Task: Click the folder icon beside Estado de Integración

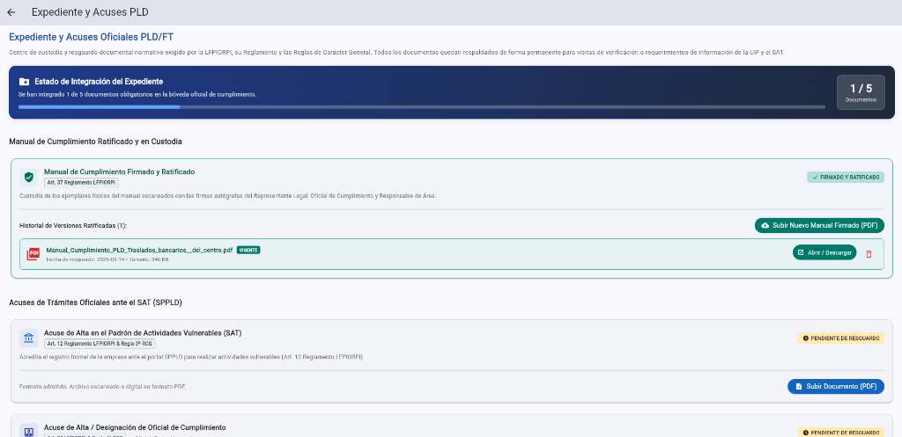Action: pyautogui.click(x=24, y=82)
